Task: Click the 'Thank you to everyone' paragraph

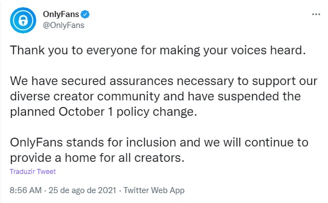Action: (158, 50)
